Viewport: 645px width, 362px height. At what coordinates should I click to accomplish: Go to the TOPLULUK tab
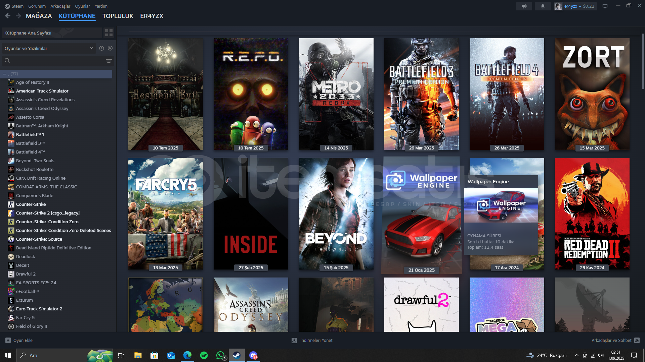click(x=118, y=16)
